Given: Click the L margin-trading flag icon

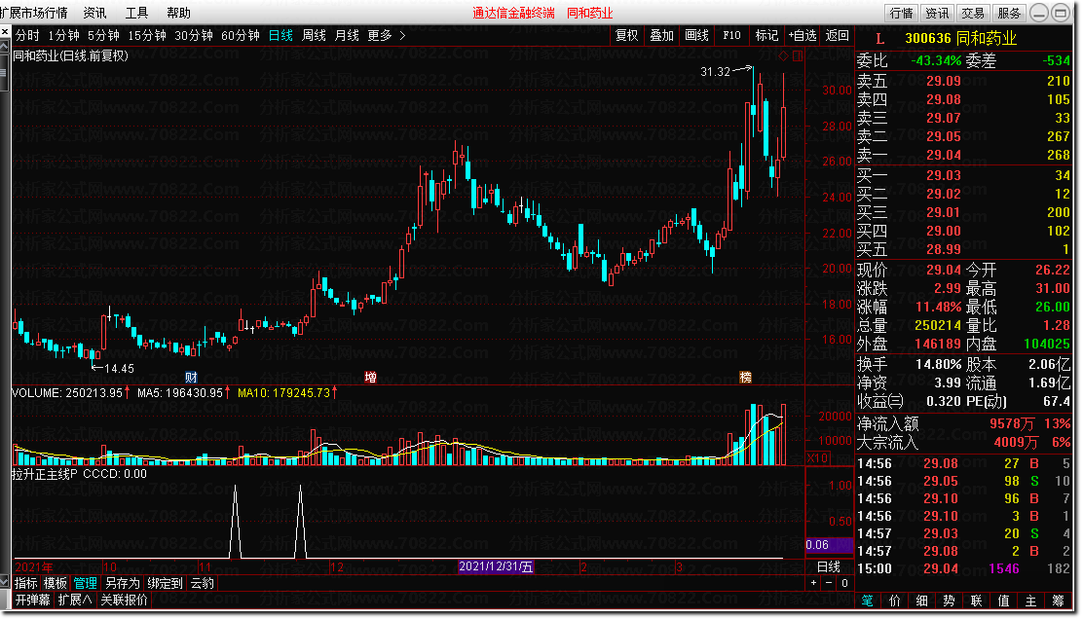Looking at the screenshot, I should 880,39.
